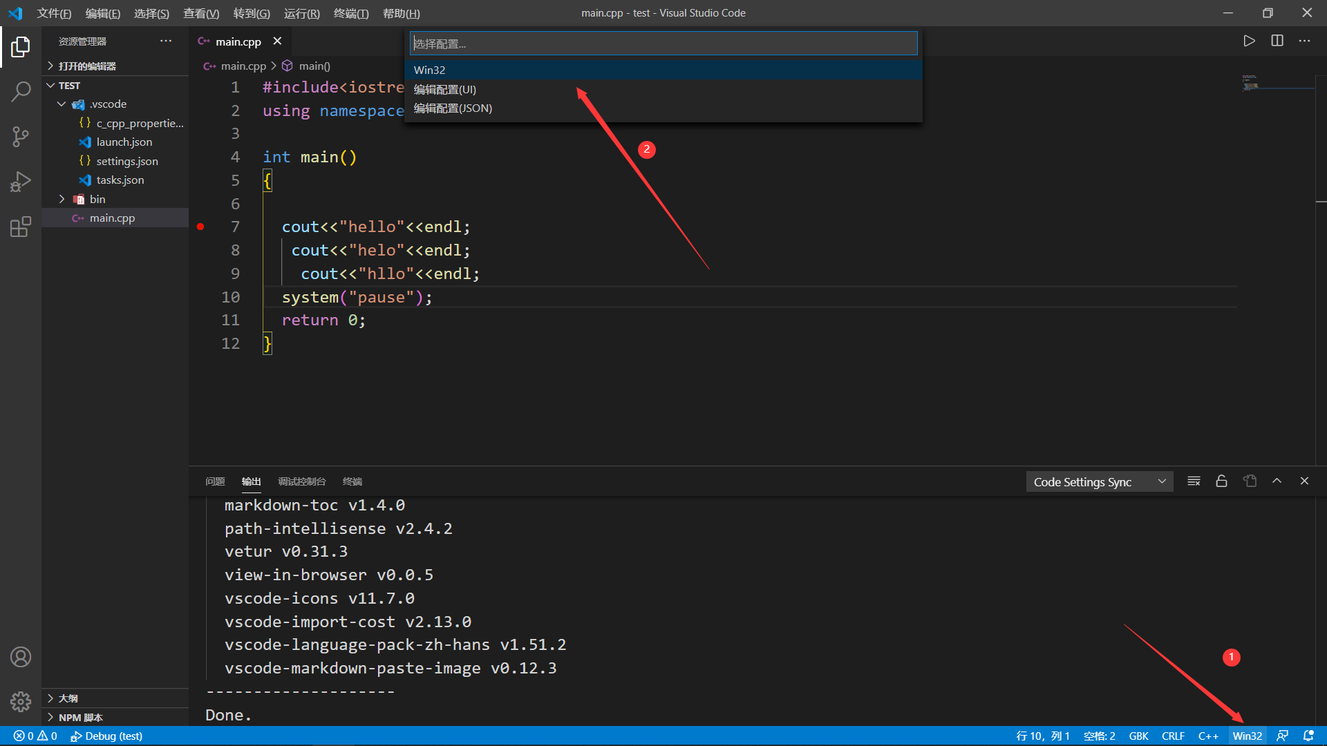Maximize the bottom panel size
1327x746 pixels.
[1277, 481]
